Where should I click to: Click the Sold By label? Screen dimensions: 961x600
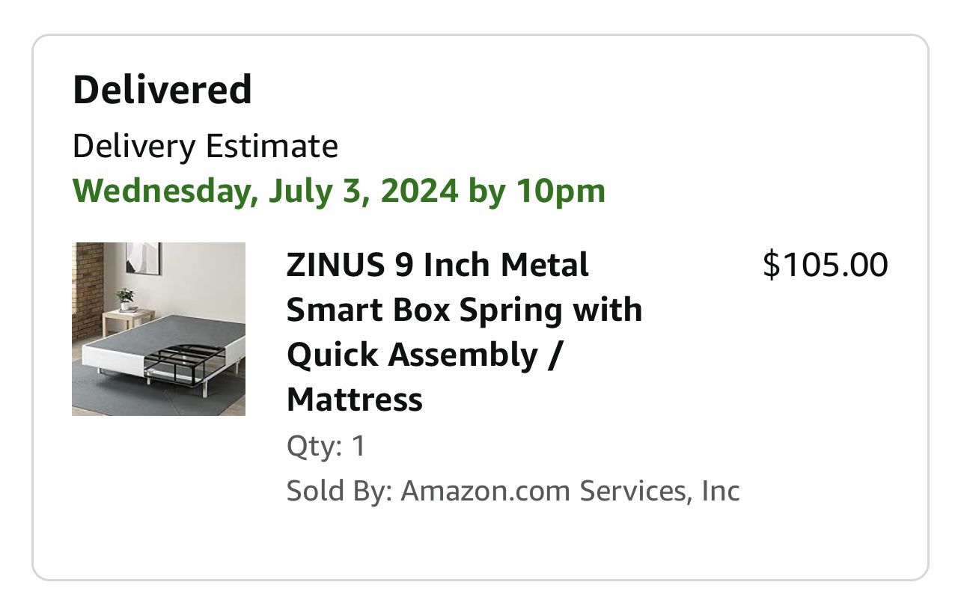(338, 491)
